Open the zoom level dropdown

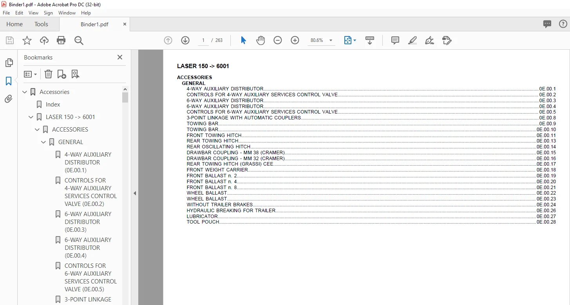(x=331, y=40)
